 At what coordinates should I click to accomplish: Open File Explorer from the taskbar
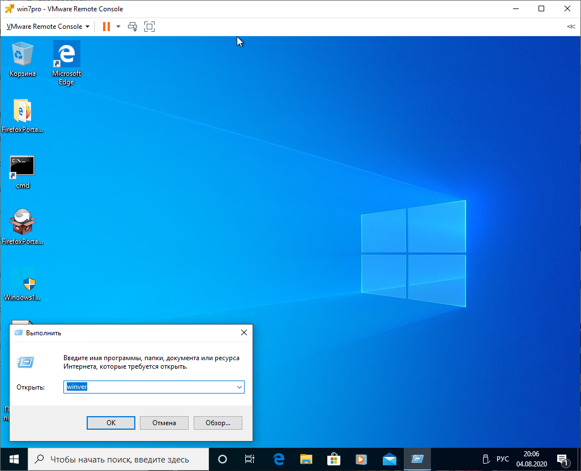tap(306, 460)
